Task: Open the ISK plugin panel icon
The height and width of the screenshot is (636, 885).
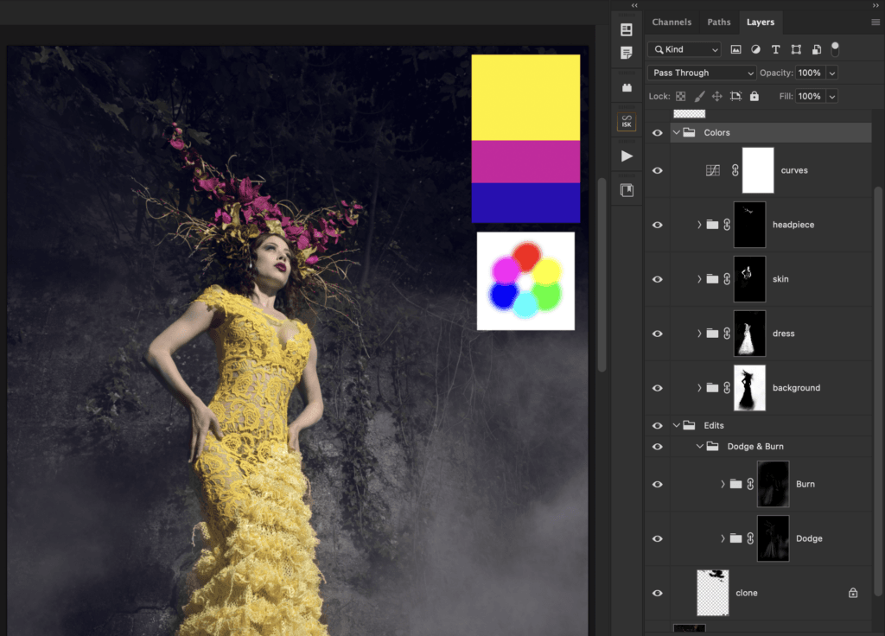Action: (x=627, y=121)
